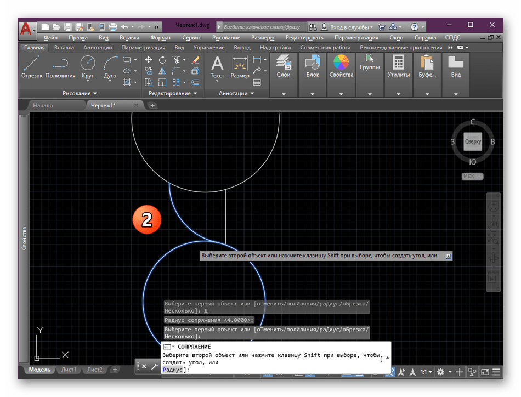Open the status bar customization menu
This screenshot has height=397, width=521.
coord(496,372)
